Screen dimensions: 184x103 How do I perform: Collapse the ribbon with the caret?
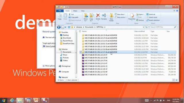click(x=174, y=11)
